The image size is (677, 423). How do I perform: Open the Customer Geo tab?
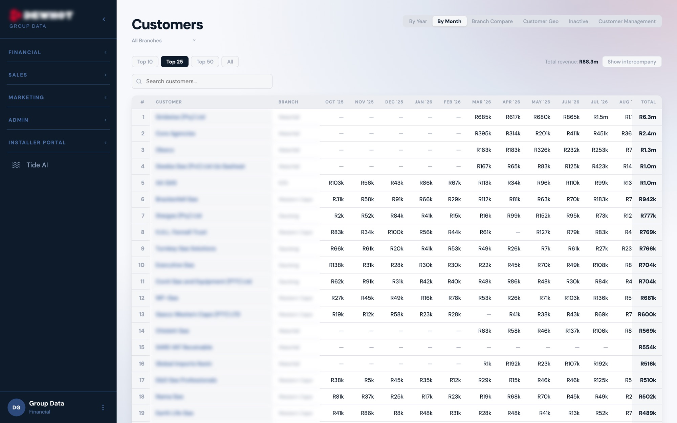pyautogui.click(x=541, y=21)
